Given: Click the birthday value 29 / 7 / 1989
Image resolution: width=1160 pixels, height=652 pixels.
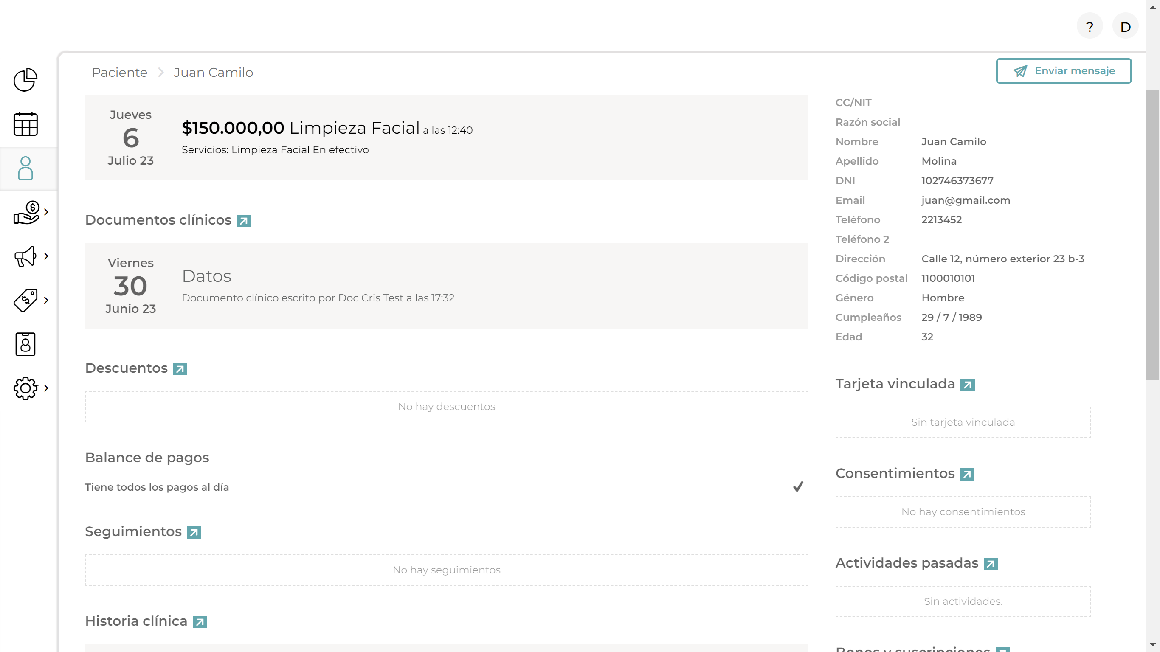Looking at the screenshot, I should (951, 318).
